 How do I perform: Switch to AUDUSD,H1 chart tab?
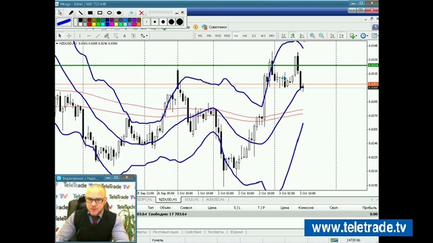click(x=215, y=200)
